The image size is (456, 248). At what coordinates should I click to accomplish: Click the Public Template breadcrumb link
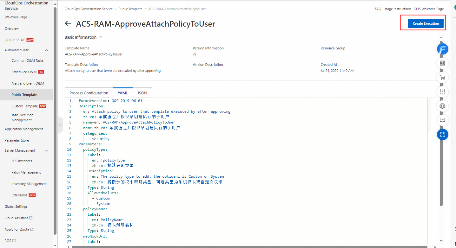(130, 9)
